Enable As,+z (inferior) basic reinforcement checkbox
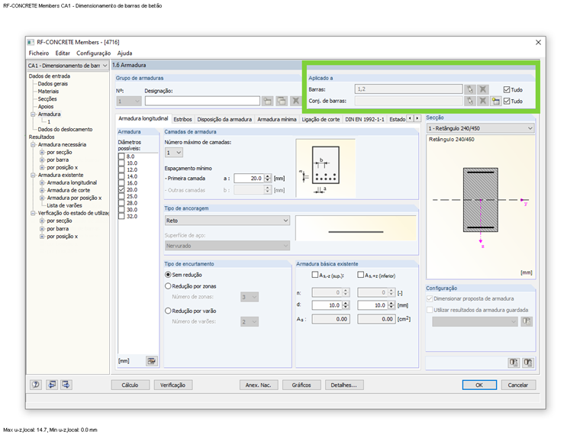Image resolution: width=580 pixels, height=435 pixels. 361,275
